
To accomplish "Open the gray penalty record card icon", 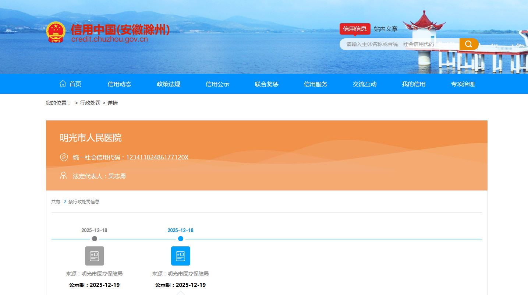I will (95, 256).
